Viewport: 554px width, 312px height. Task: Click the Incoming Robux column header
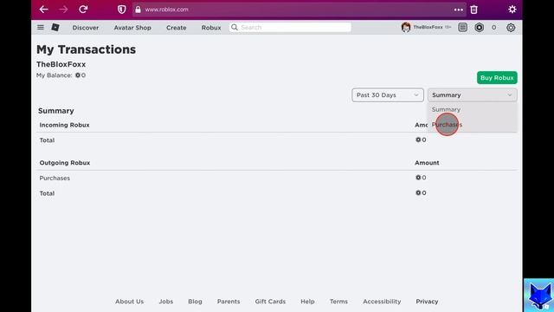click(x=64, y=125)
